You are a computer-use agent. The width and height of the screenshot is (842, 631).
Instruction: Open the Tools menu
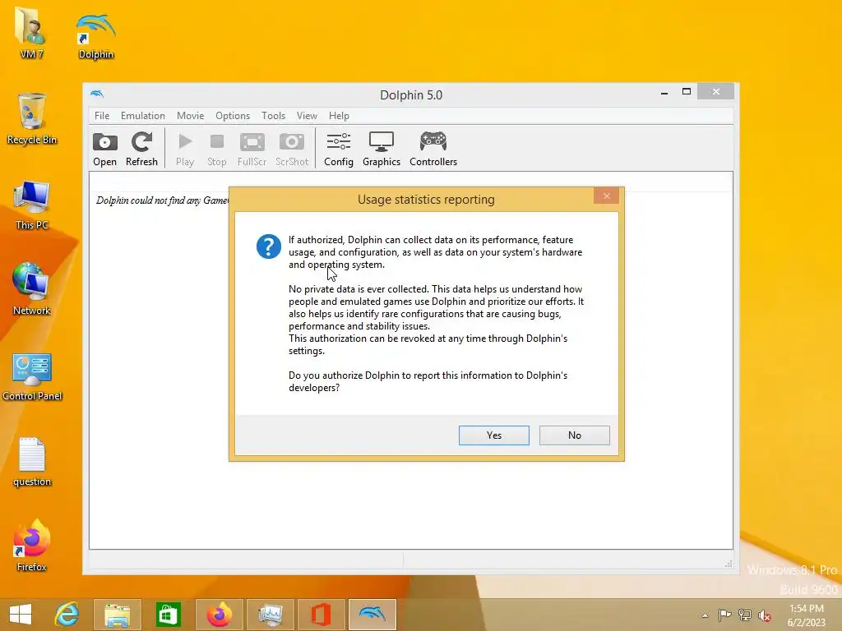tap(273, 115)
